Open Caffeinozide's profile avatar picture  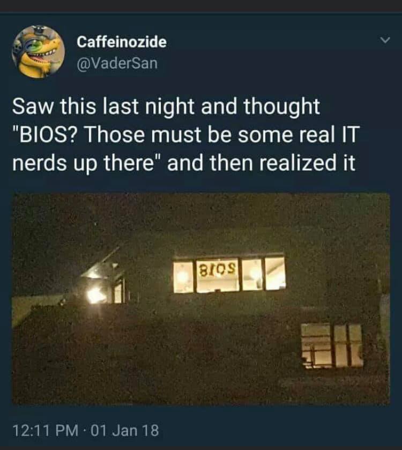[38, 52]
